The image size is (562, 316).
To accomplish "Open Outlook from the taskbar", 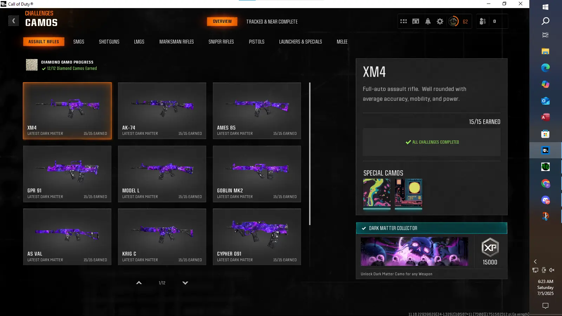I will 545,101.
